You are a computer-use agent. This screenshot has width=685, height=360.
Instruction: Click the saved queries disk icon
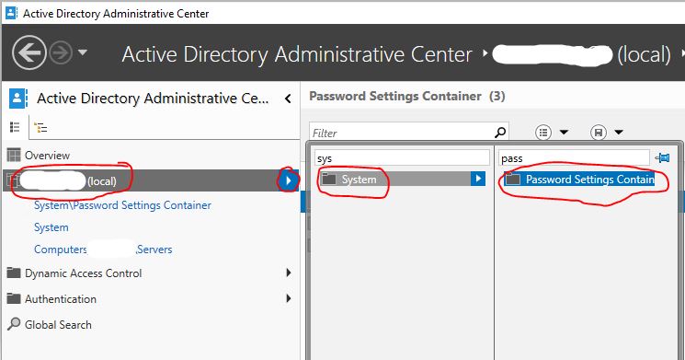pyautogui.click(x=599, y=132)
